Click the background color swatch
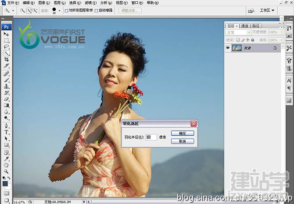This screenshot has width=294, height=204. tap(9, 186)
